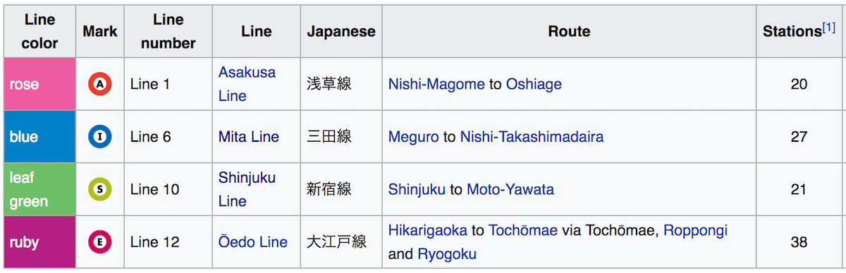Open the Ryogoku link

(x=447, y=254)
